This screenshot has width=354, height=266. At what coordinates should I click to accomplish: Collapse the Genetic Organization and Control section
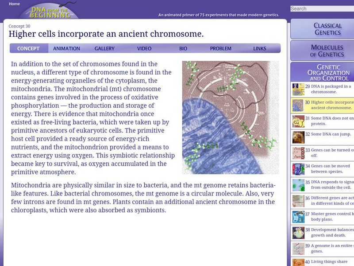point(323,72)
